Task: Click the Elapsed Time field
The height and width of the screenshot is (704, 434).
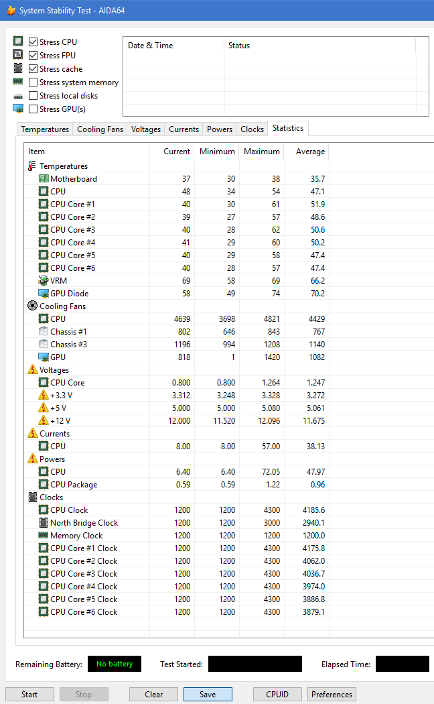Action: tap(402, 664)
